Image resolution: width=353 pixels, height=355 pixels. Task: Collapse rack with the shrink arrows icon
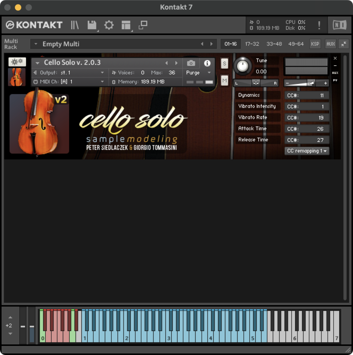344,44
